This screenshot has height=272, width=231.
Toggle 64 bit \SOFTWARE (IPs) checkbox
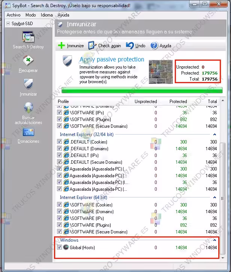pos(59,218)
